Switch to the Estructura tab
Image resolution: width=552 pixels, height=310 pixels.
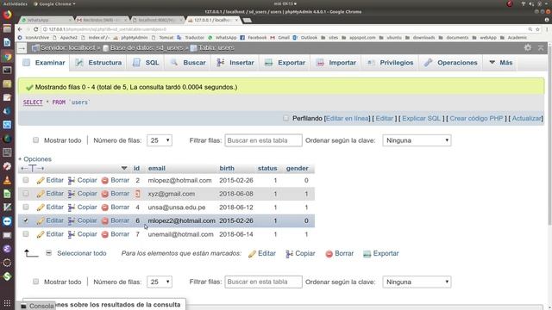coord(98,63)
